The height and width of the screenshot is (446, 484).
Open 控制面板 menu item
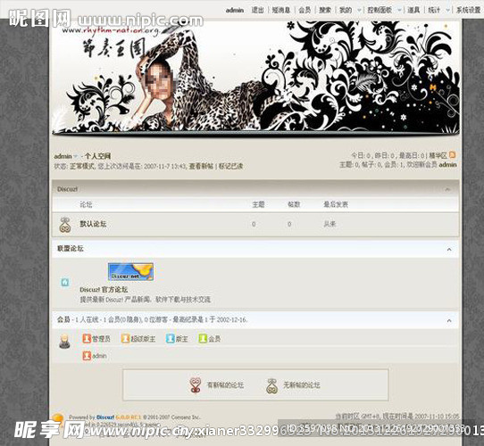[380, 10]
